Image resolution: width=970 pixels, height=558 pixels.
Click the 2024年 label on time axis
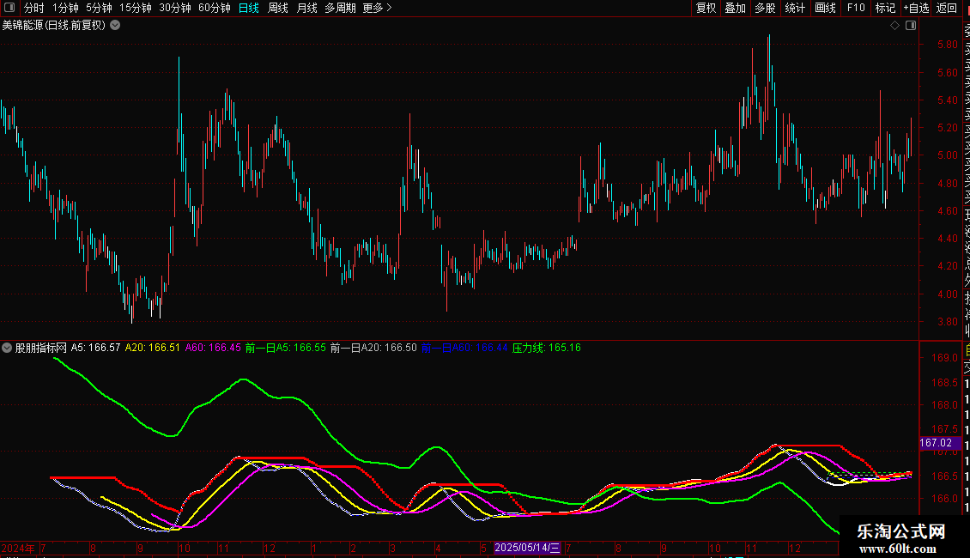coord(18,548)
